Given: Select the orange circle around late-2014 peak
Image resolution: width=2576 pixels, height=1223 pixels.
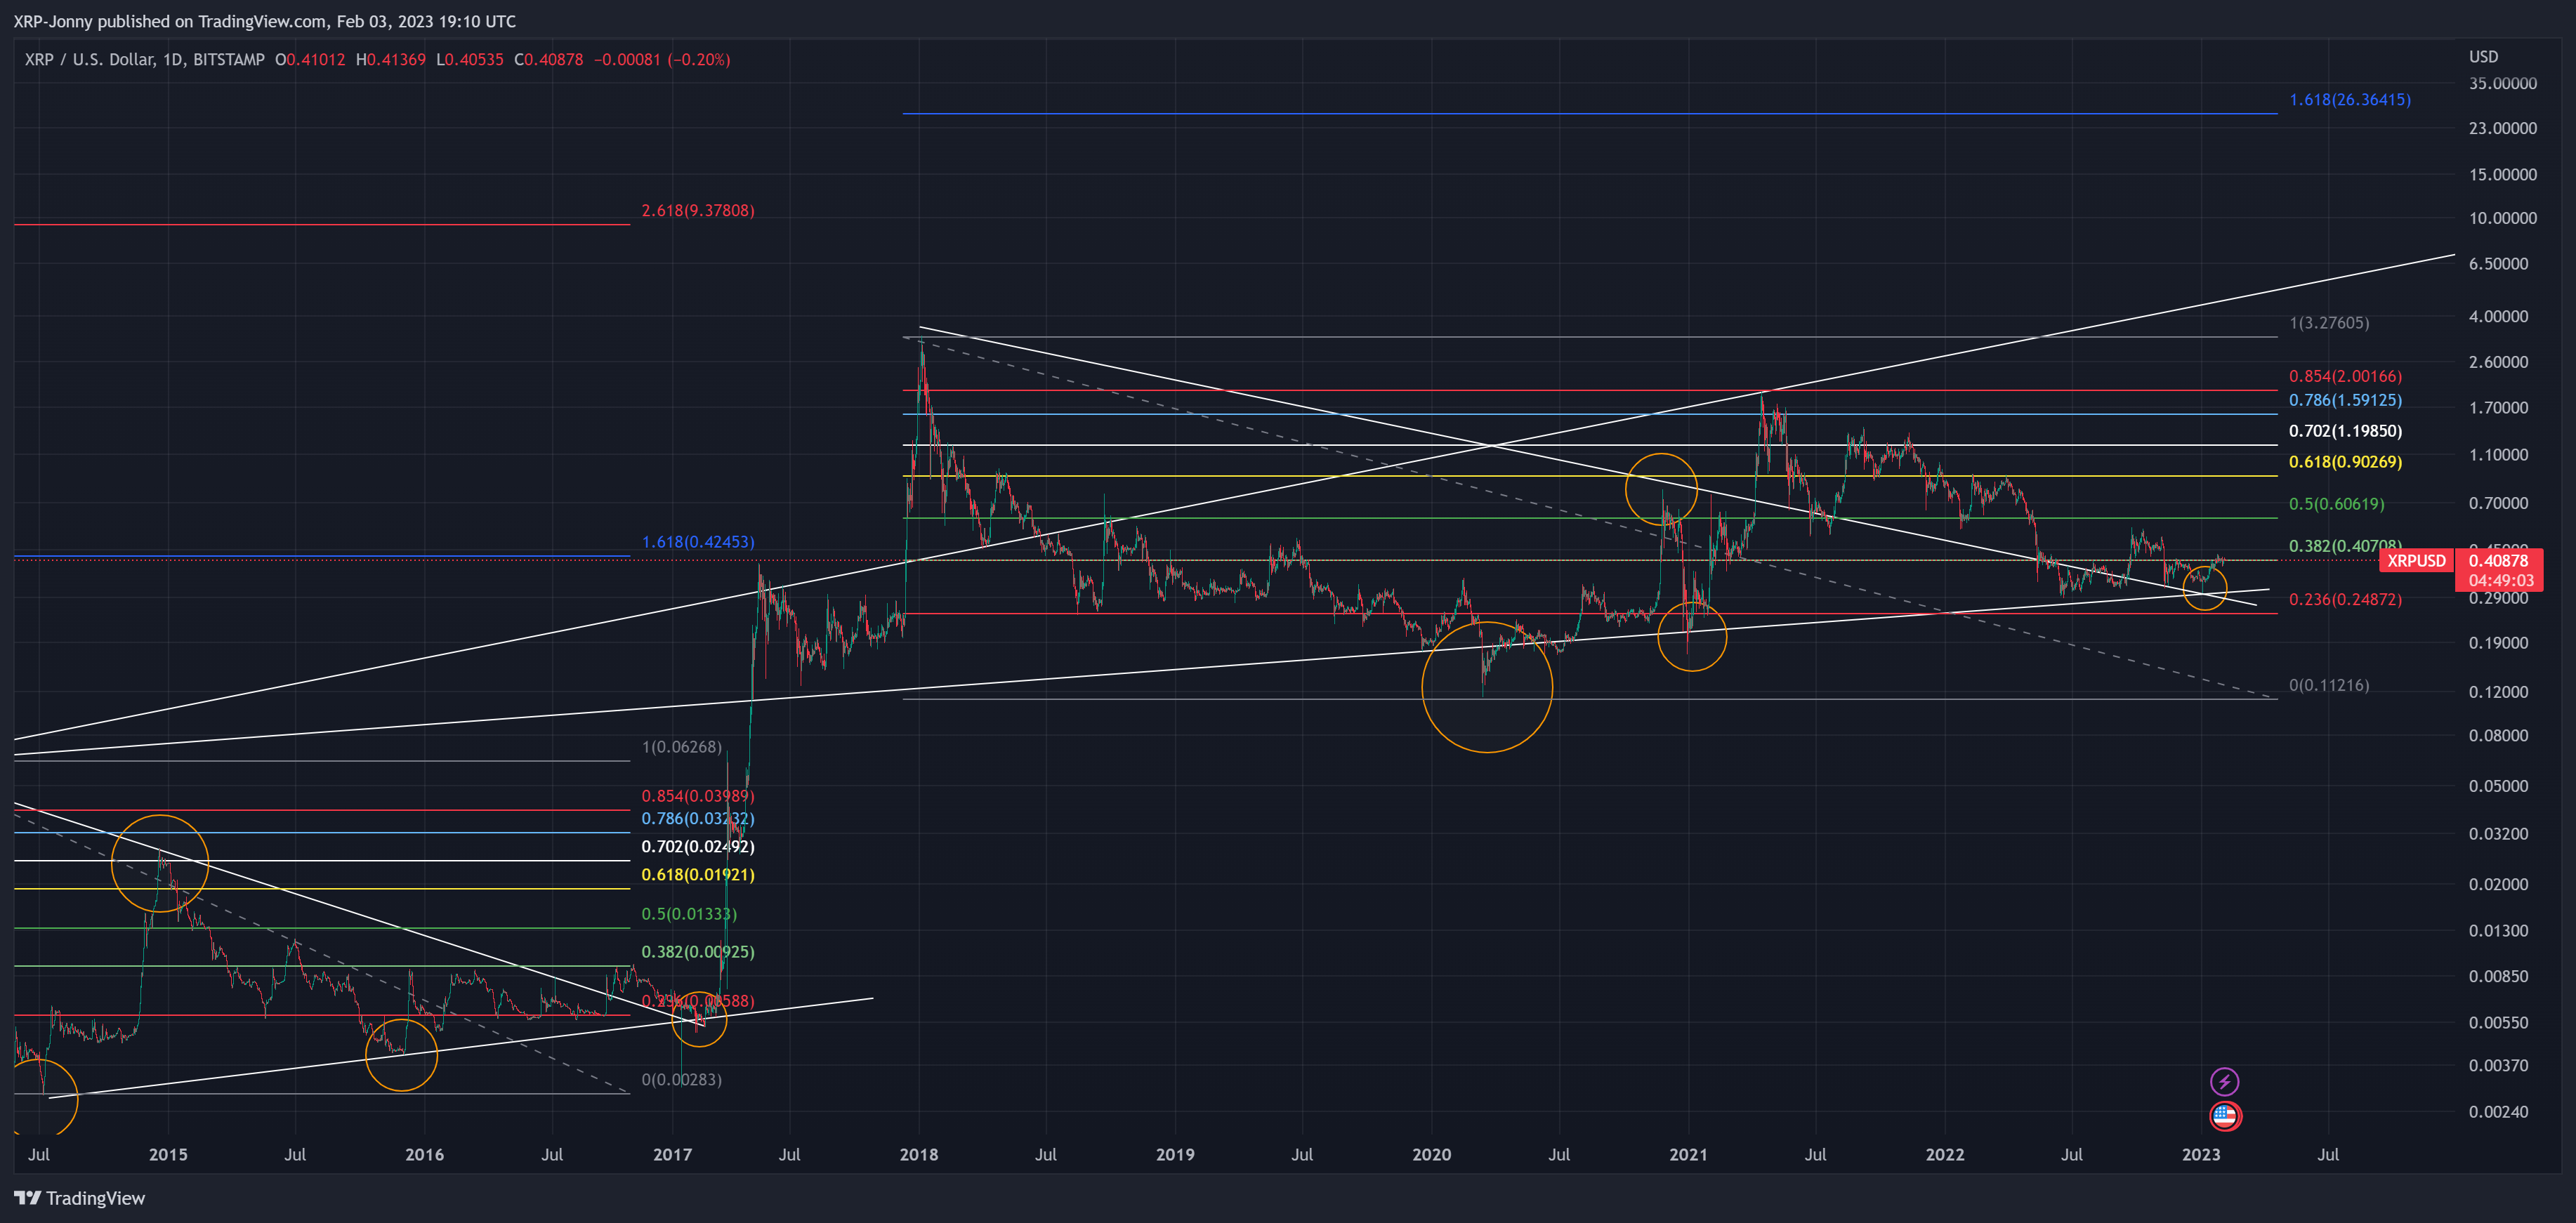Looking at the screenshot, I should click(160, 864).
